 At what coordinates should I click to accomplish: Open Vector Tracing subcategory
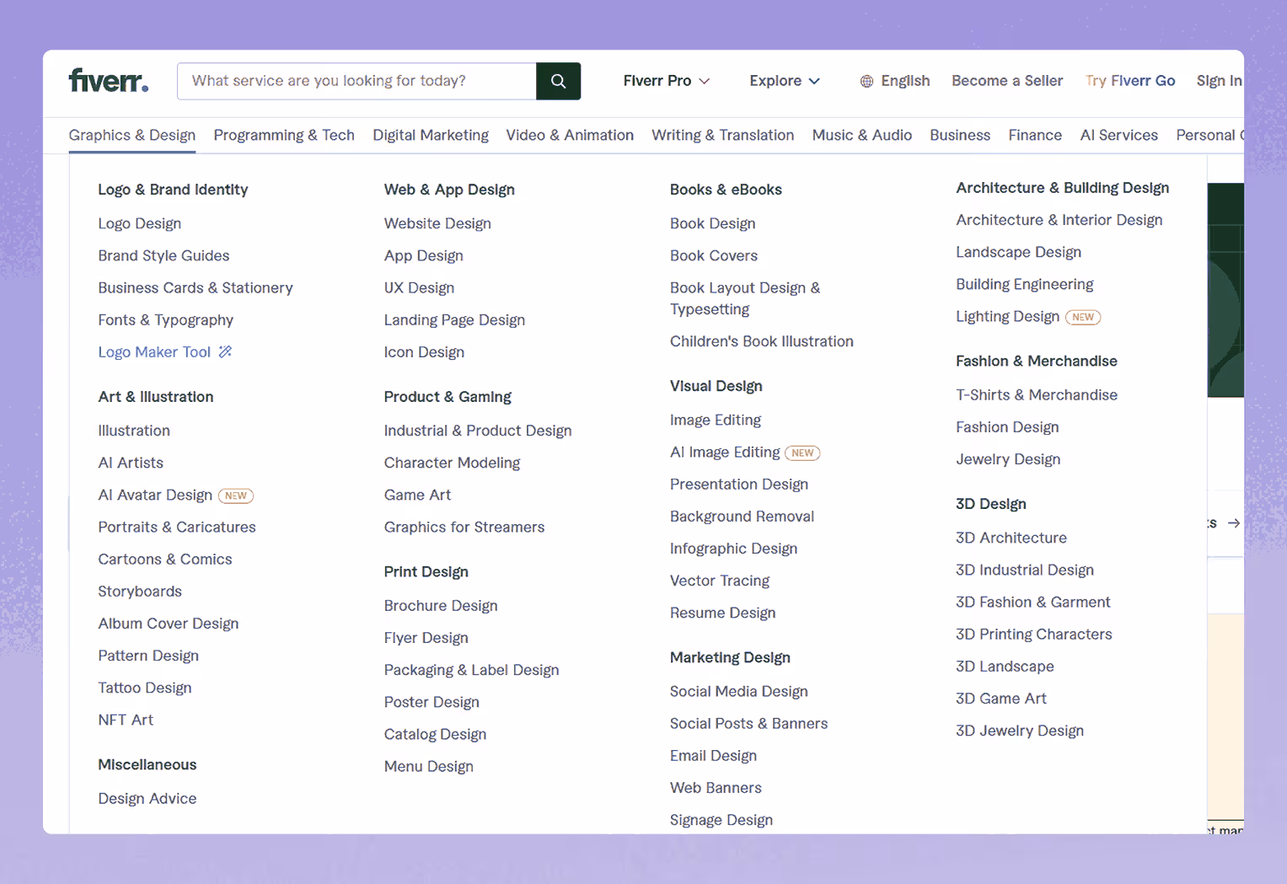tap(720, 581)
